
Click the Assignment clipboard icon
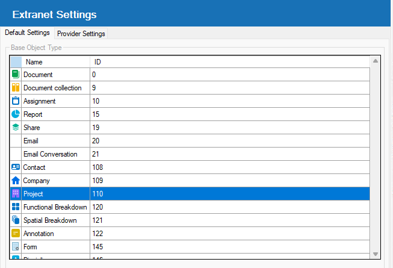(16, 101)
